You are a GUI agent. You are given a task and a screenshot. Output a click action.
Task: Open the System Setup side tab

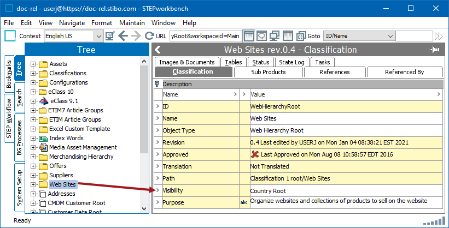click(x=19, y=186)
